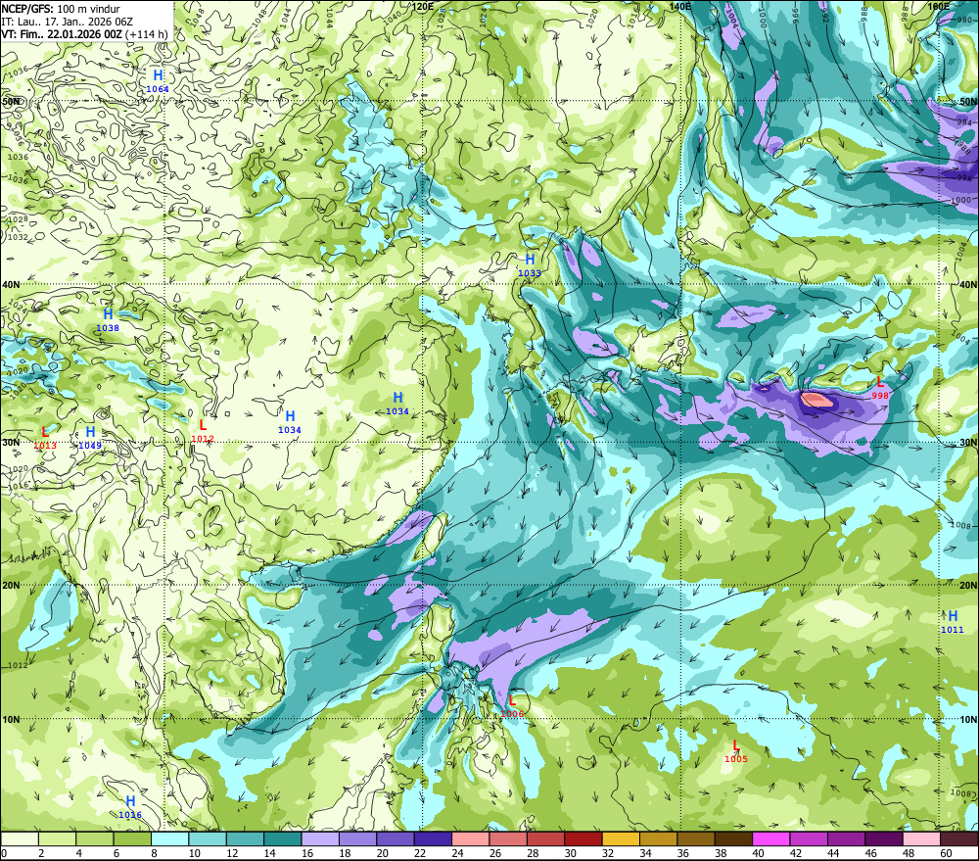The height and width of the screenshot is (861, 979).
Task: Click the legend scale number 60
Action: tap(946, 853)
